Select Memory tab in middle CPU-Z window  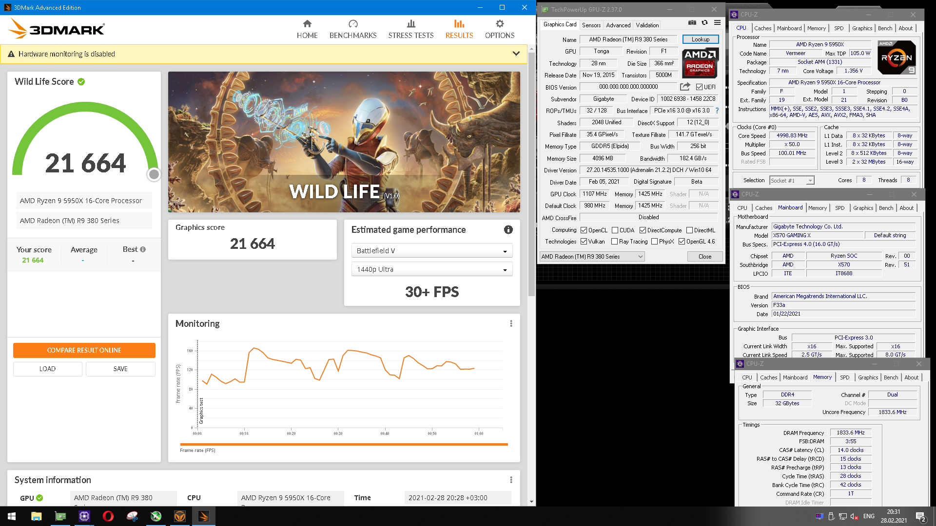coord(818,208)
